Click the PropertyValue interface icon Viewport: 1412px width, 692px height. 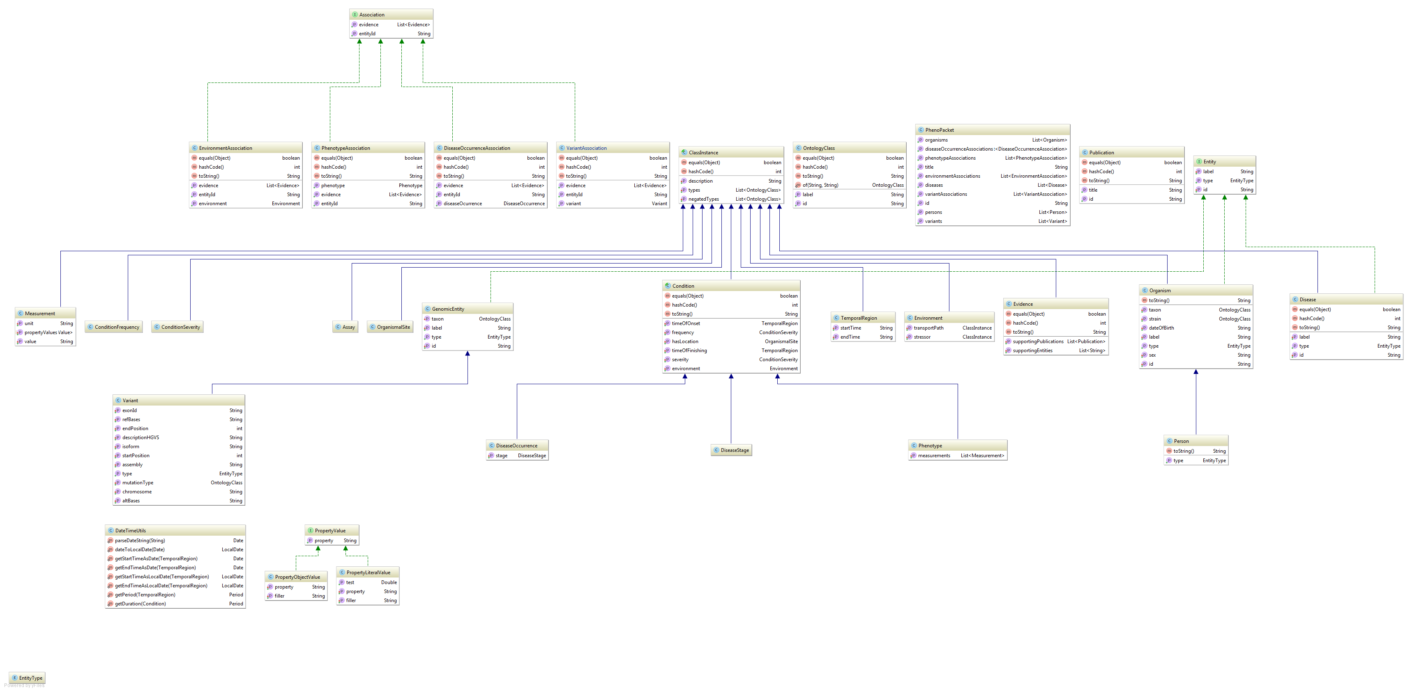pos(310,531)
